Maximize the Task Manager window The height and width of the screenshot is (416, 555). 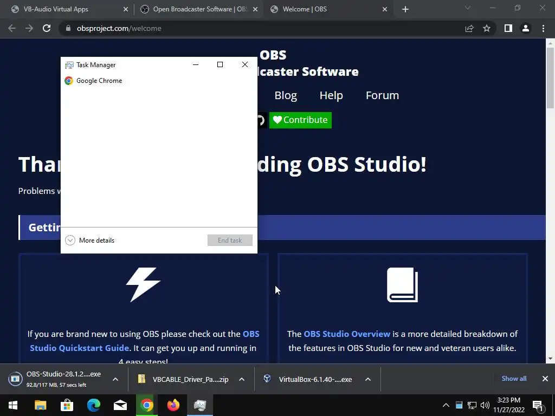[220, 64]
